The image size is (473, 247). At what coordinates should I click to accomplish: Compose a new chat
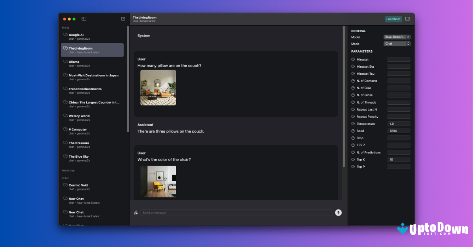[123, 18]
